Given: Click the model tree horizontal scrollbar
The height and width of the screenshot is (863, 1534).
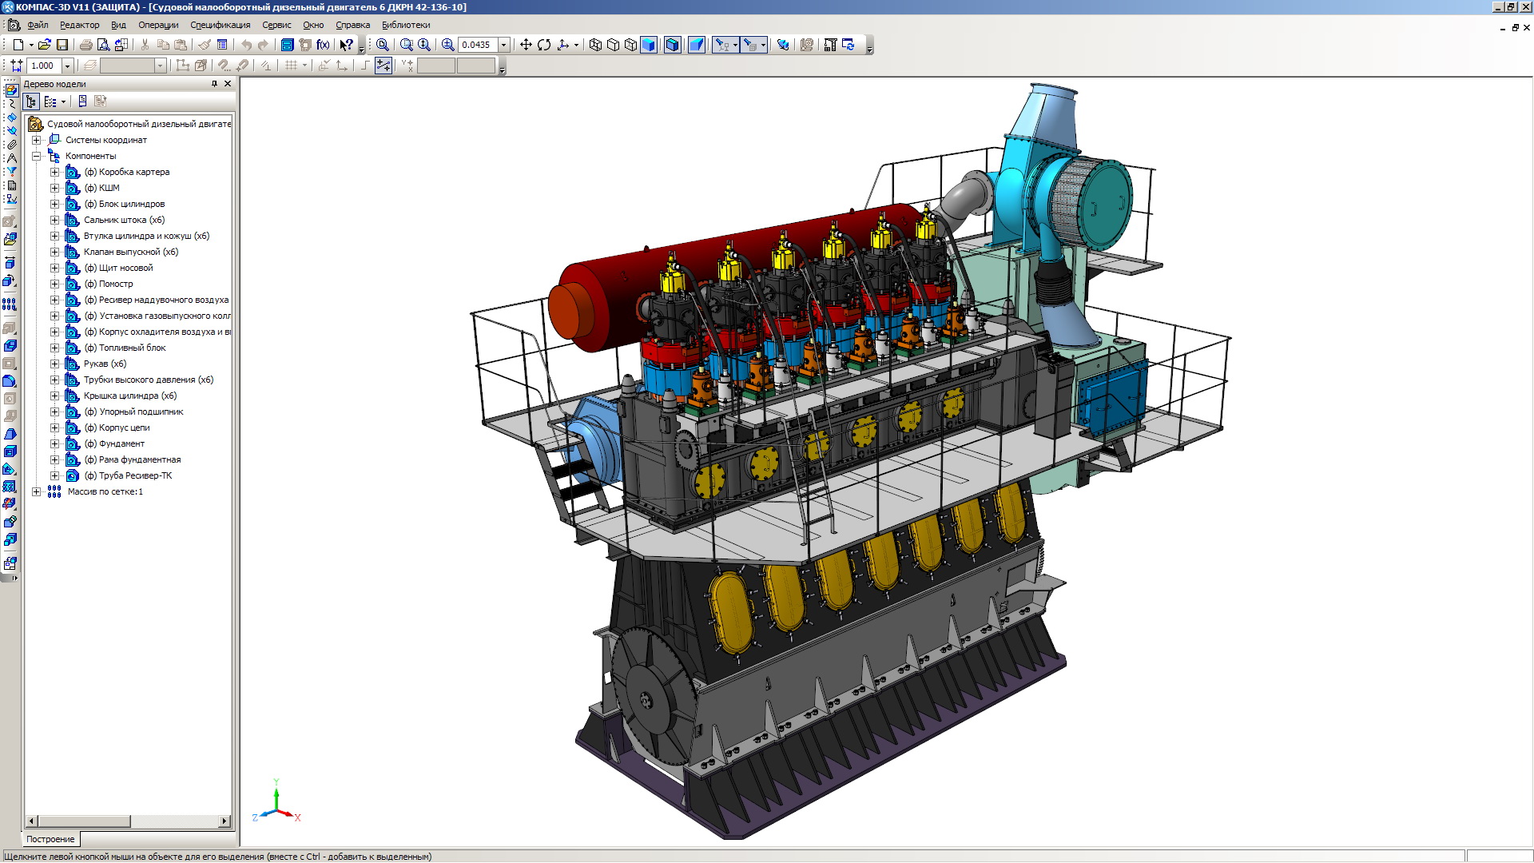Looking at the screenshot, I should pos(84,821).
